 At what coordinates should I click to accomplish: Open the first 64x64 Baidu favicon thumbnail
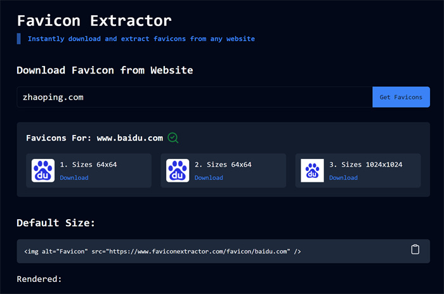[43, 170]
